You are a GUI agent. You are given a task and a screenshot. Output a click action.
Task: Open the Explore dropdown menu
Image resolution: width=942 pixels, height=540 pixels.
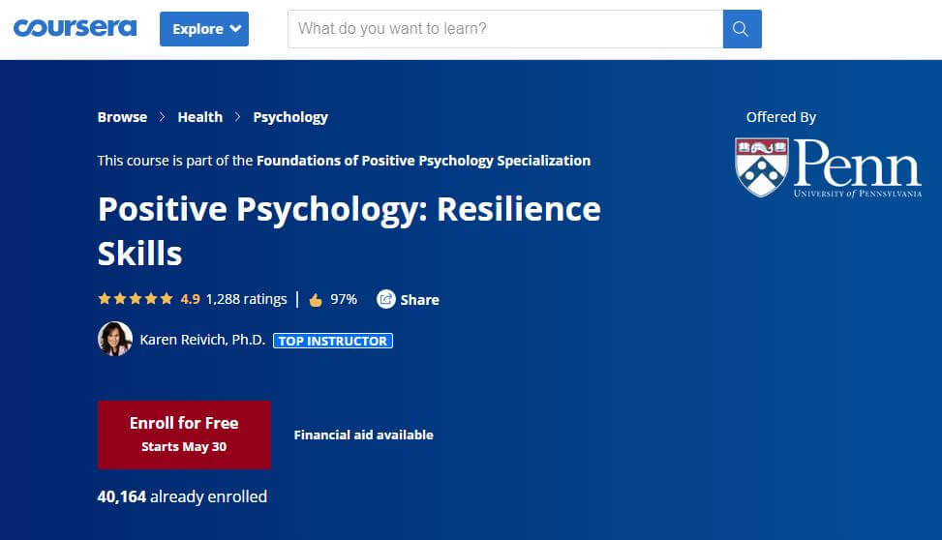point(203,29)
